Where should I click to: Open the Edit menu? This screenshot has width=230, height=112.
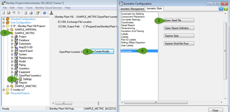tap(12, 8)
